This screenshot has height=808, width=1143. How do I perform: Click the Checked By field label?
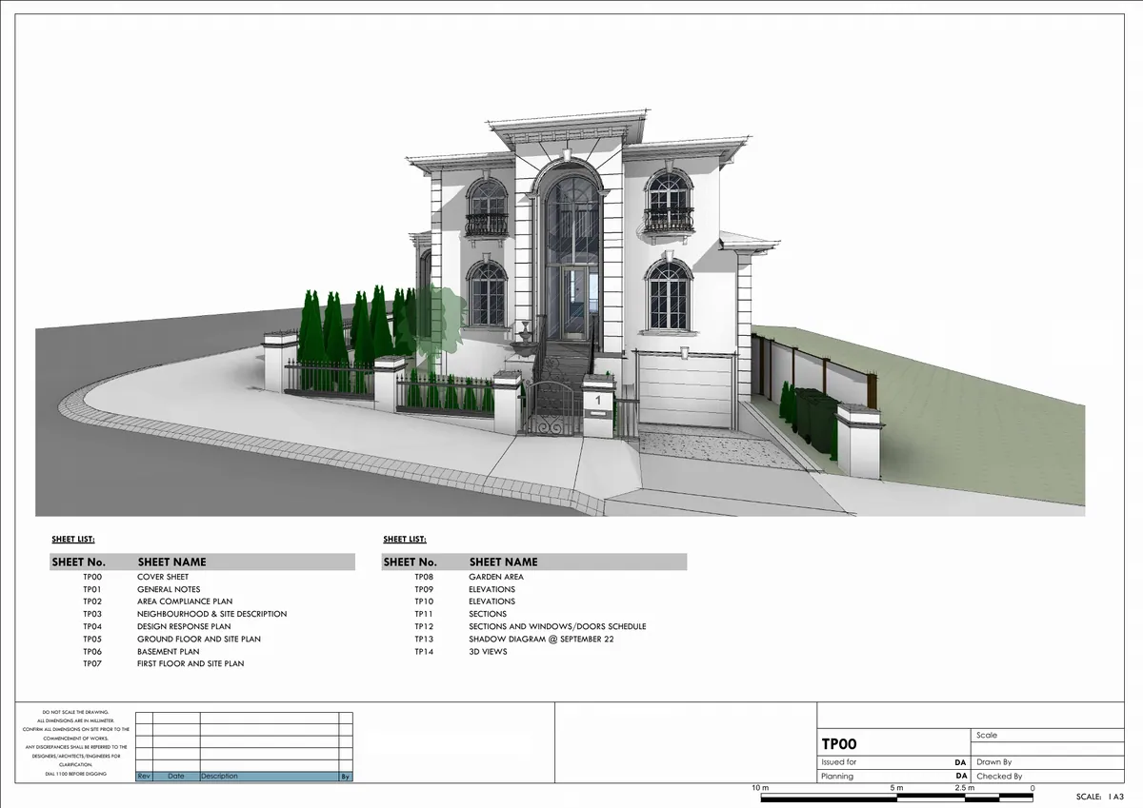coord(999,777)
